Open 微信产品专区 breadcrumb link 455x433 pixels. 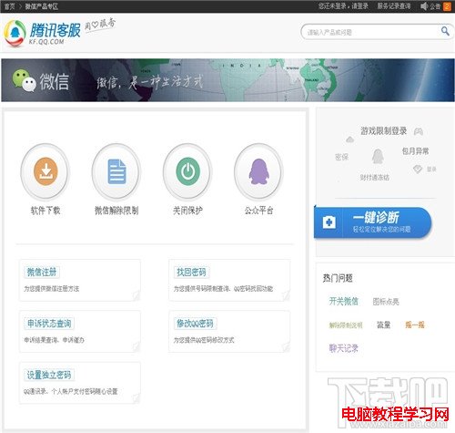[x=42, y=6]
